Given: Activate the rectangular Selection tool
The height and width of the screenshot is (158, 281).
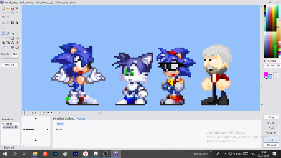Looking at the screenshot, I should point(3,33).
